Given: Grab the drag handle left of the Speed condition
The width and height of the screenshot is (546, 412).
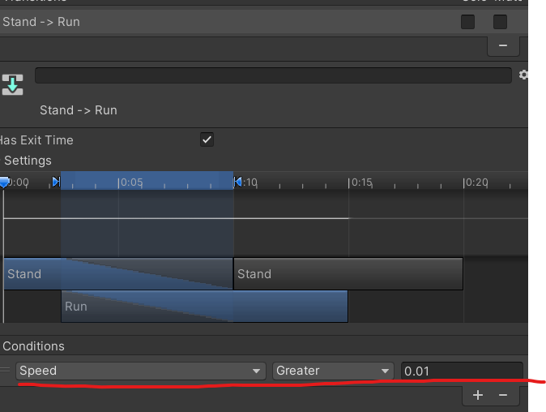Looking at the screenshot, I should point(6,371).
